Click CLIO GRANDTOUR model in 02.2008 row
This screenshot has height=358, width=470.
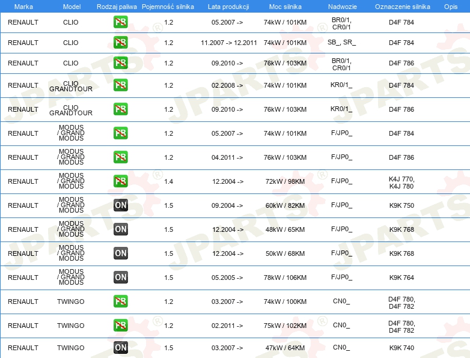point(71,86)
